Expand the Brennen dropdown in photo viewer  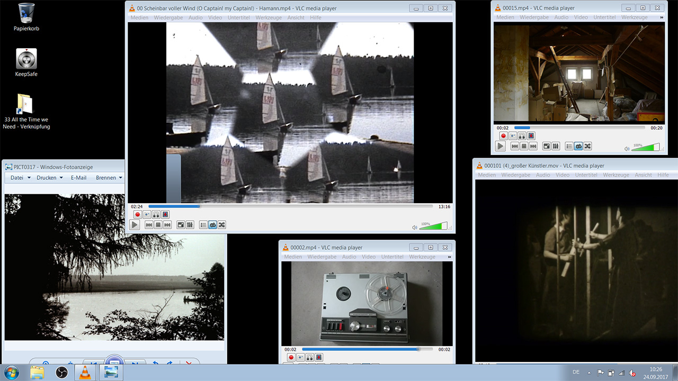(x=109, y=178)
